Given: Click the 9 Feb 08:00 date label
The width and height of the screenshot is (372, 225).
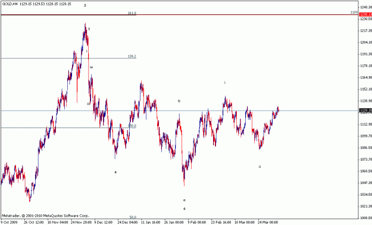Looking at the screenshot, I should coord(196,223).
